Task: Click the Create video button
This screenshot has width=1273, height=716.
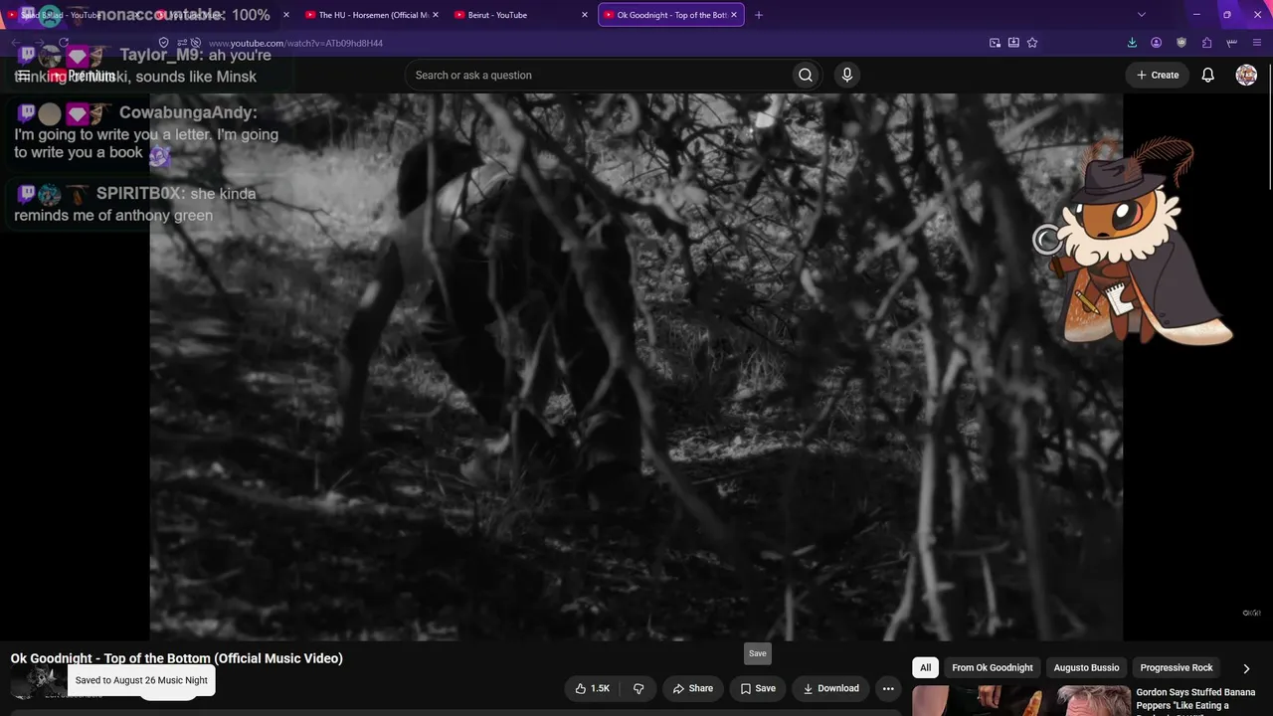Action: (x=1158, y=75)
